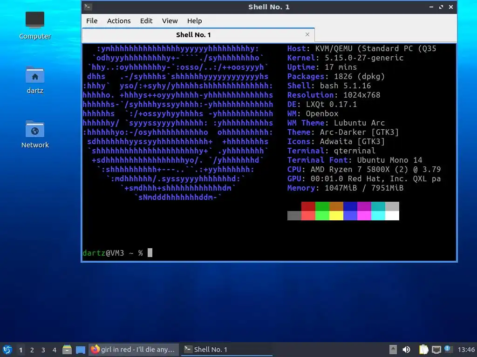477x357 pixels.
Task: Switch to workspace 4
Action: 55,350
